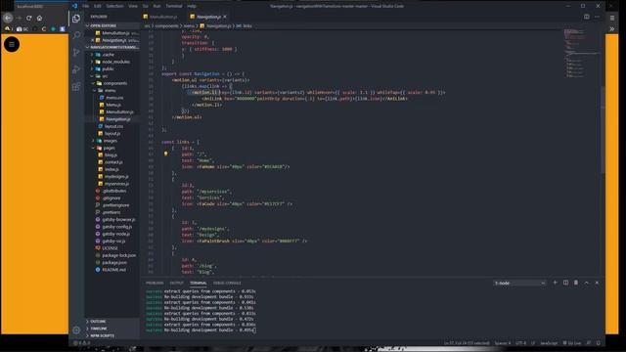Open the File menu
The width and height of the screenshot is (626, 352).
click(x=85, y=6)
